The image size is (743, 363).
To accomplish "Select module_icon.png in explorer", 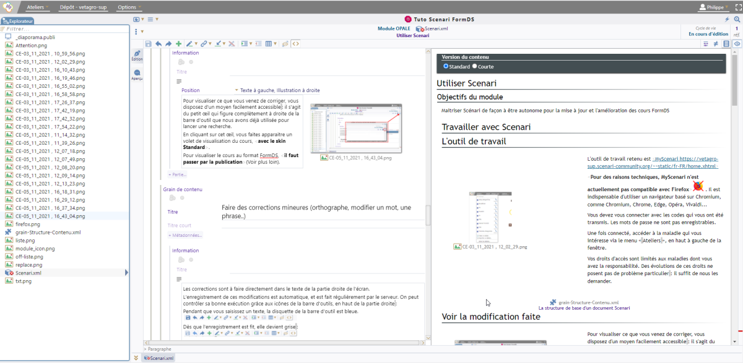I will [35, 248].
